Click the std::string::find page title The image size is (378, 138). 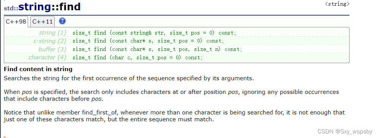(x=42, y=7)
